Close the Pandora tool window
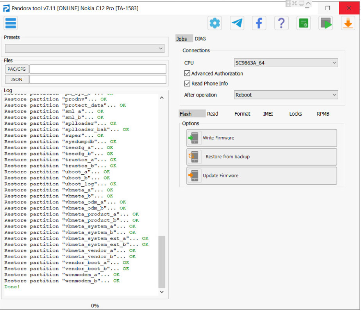 click(x=349, y=8)
